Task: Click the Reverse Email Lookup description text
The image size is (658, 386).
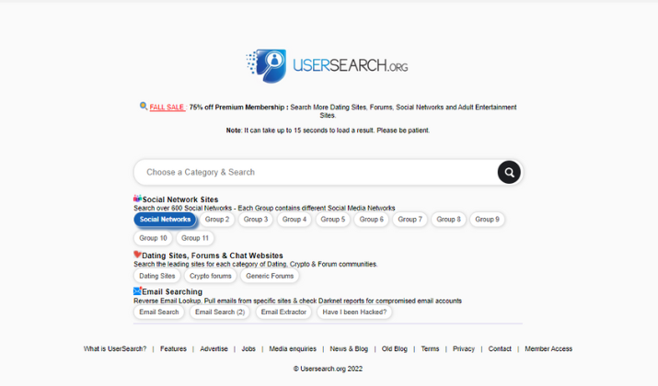Action: click(297, 301)
